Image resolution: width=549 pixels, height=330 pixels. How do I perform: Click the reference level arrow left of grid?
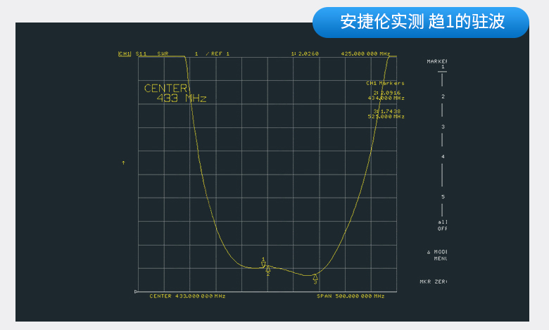[x=123, y=163]
